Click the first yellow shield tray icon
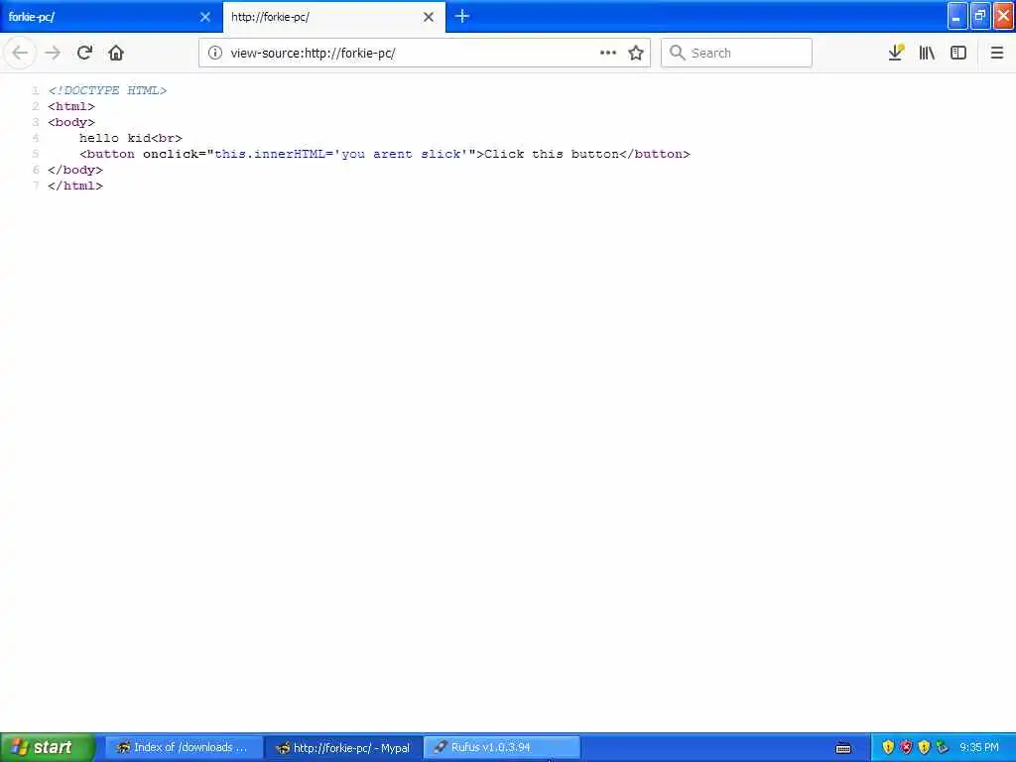Viewport: 1016px width, 762px height. tap(888, 747)
